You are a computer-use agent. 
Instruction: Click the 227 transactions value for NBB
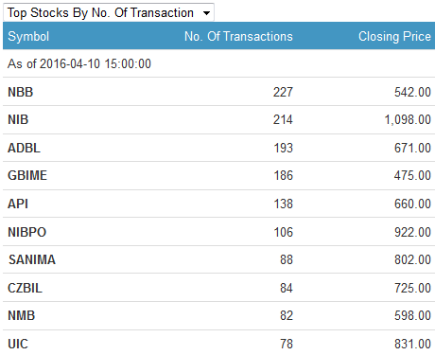[283, 92]
